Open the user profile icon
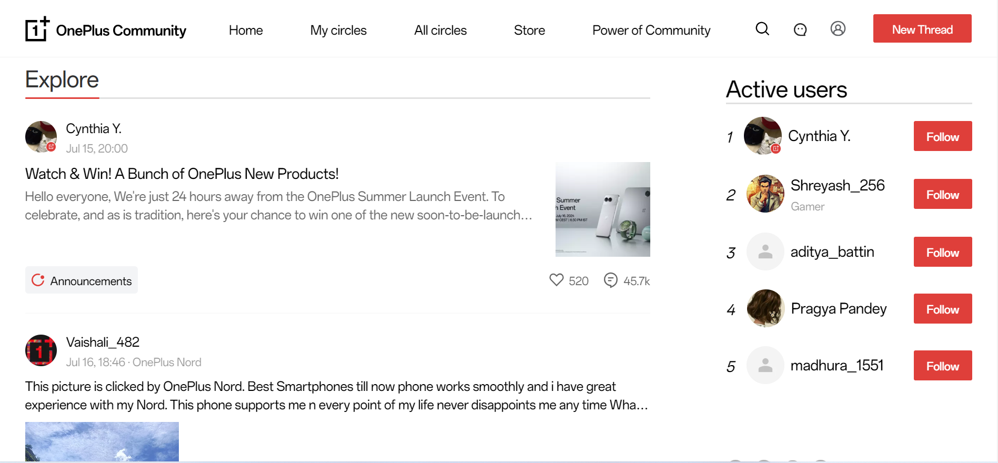998x463 pixels. pos(838,29)
